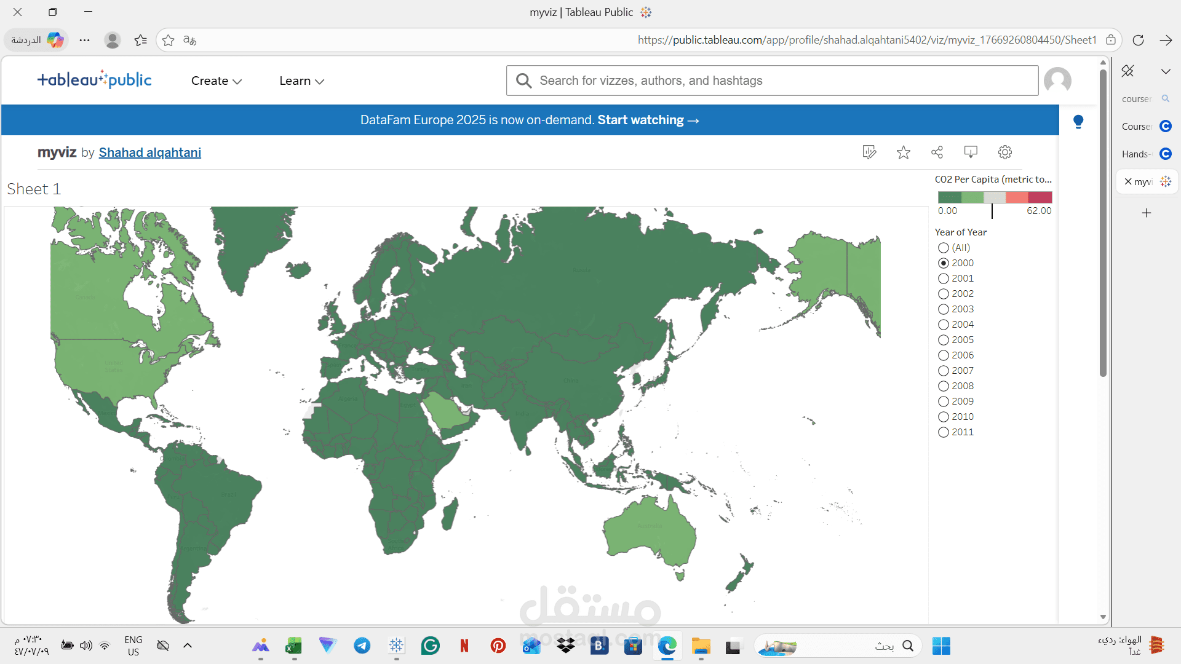This screenshot has height=664, width=1181.
Task: Click the site info lock icon
Action: [1111, 40]
